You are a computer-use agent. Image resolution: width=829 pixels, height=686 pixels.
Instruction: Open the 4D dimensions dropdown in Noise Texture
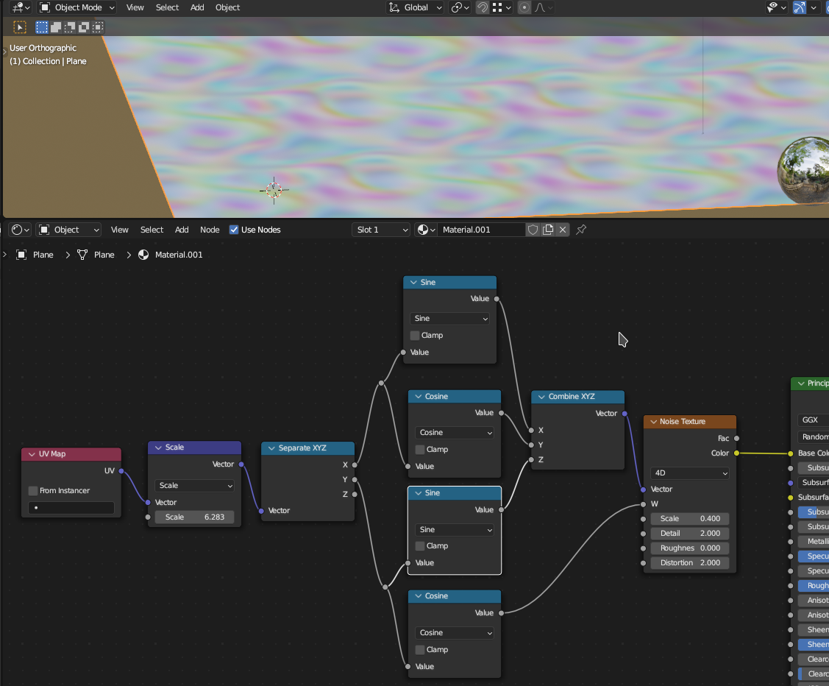(x=689, y=473)
